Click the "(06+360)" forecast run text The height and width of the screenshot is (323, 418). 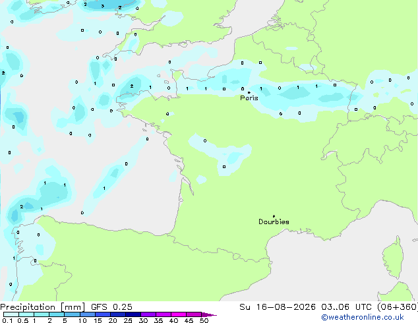(398, 307)
